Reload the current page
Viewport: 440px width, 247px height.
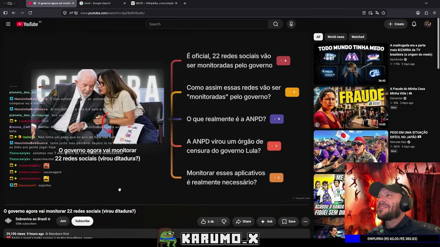tap(30, 13)
